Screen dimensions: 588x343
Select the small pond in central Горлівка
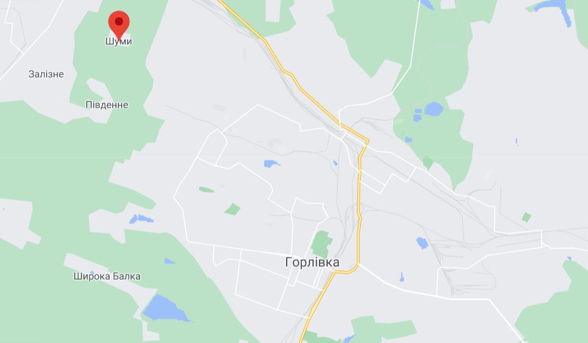click(271, 164)
